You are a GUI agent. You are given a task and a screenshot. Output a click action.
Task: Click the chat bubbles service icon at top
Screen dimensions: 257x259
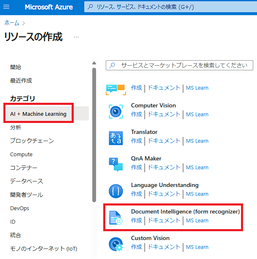[116, 90]
